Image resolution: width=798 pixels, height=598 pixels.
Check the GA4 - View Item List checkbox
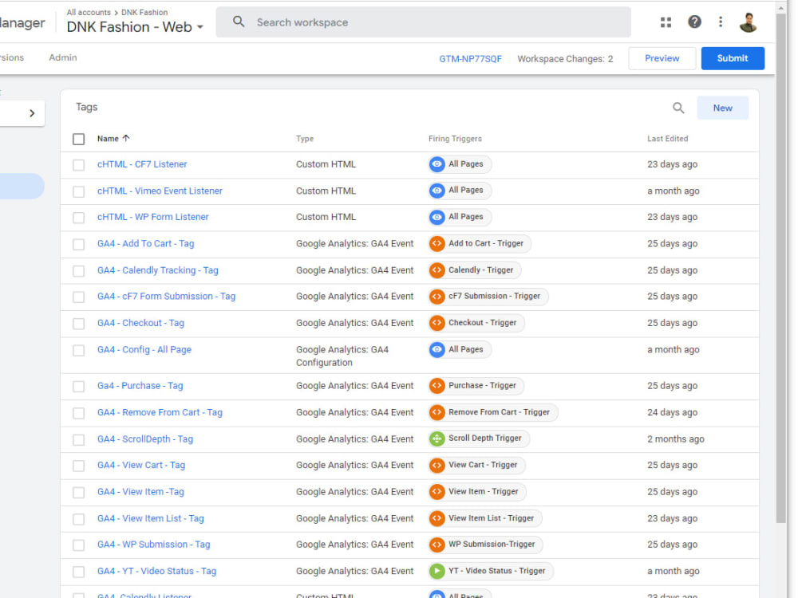pyautogui.click(x=78, y=519)
